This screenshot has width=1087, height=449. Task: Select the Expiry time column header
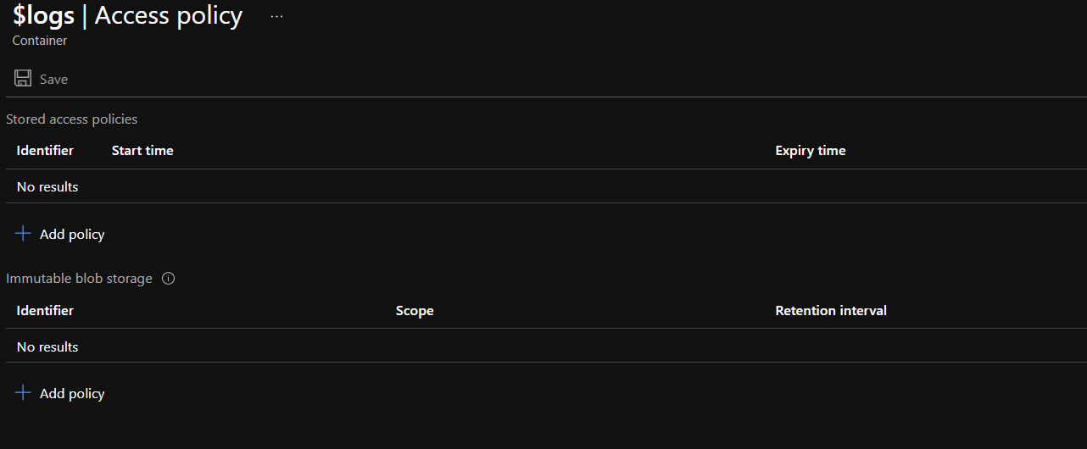[x=810, y=151]
